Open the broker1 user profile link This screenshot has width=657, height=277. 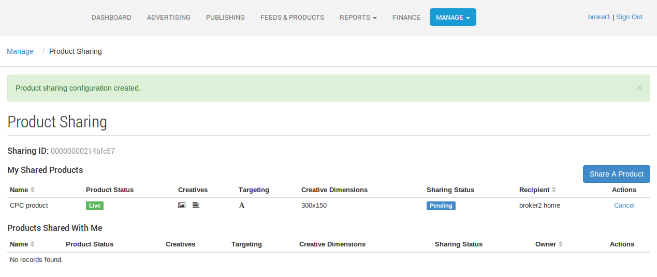[x=600, y=17]
